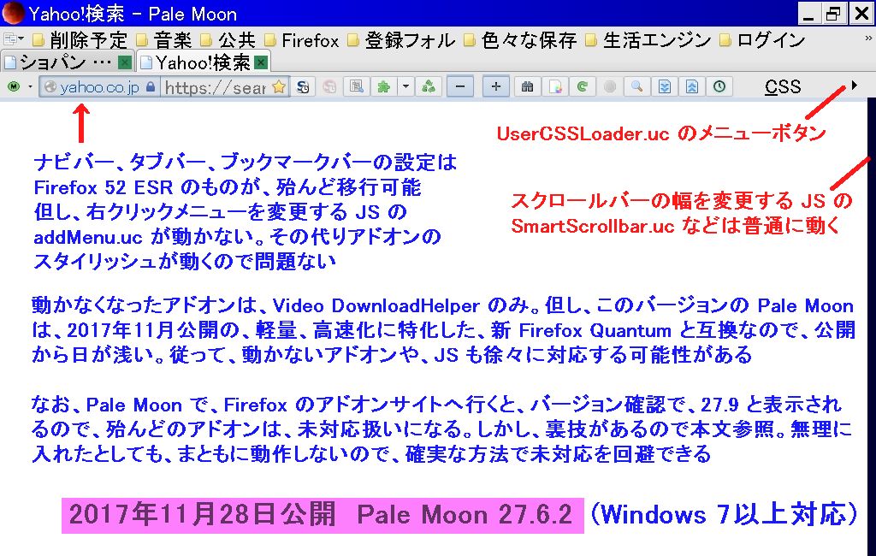Screen dimensions: 876x556
Task: Click the padlock security icon
Action: click(x=151, y=86)
